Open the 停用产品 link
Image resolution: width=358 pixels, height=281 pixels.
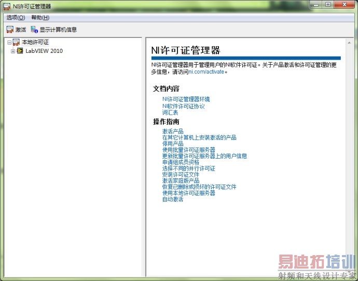pyautogui.click(x=173, y=144)
